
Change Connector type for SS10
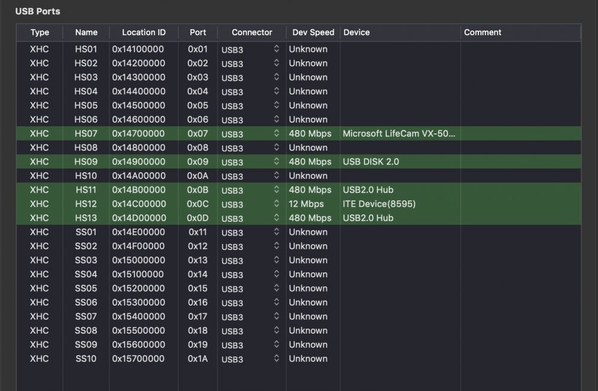[x=251, y=359]
